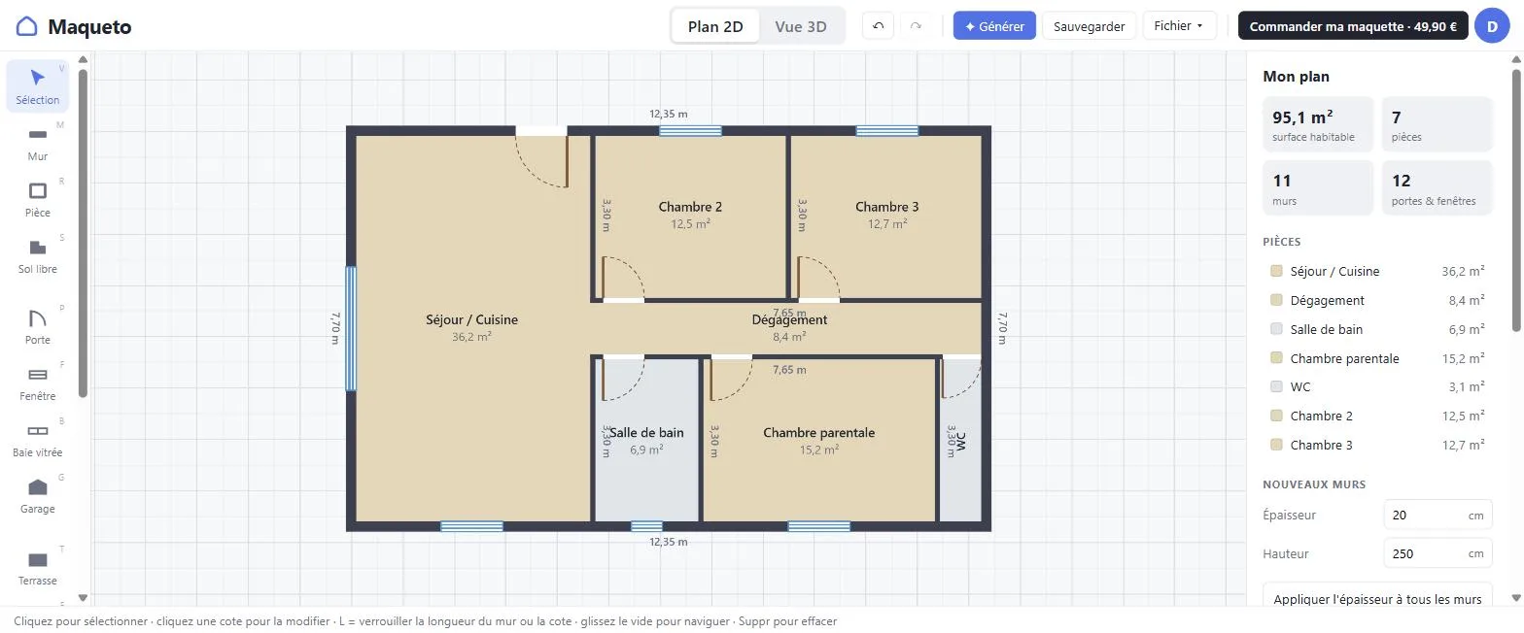Screen dimensions: 1524x633
Task: Redo the last action
Action: [916, 26]
